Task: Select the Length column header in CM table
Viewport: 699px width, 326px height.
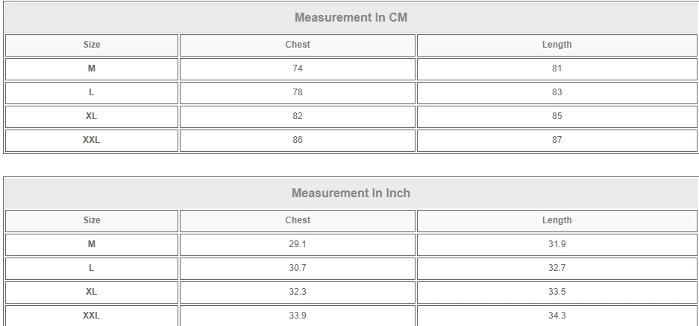Action: [x=557, y=45]
